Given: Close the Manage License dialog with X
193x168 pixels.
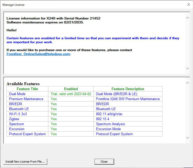Looking at the screenshot, I should [x=188, y=5].
